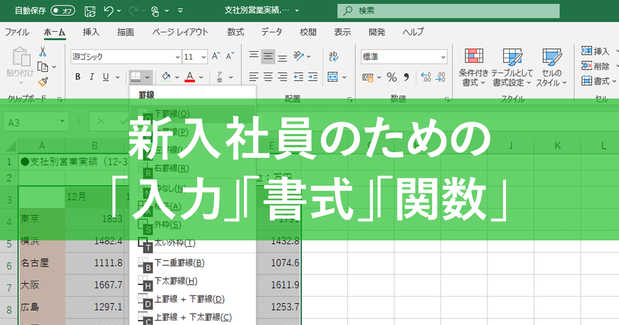Open the ページ レイアウト tab
Image resolution: width=619 pixels, height=325 pixels.
point(181,32)
